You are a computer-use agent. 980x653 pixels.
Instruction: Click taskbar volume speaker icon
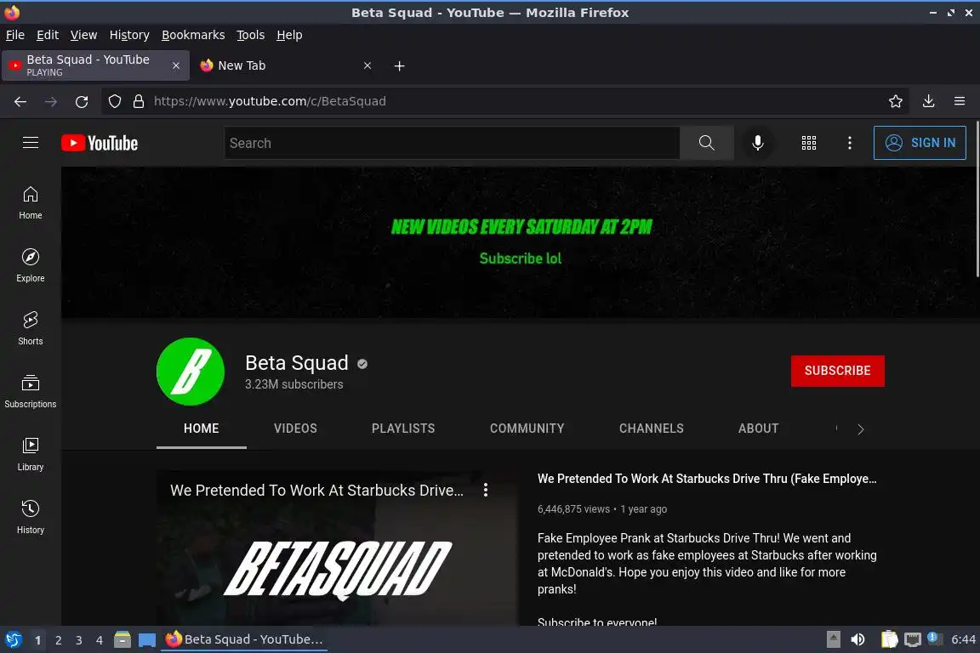(x=857, y=639)
